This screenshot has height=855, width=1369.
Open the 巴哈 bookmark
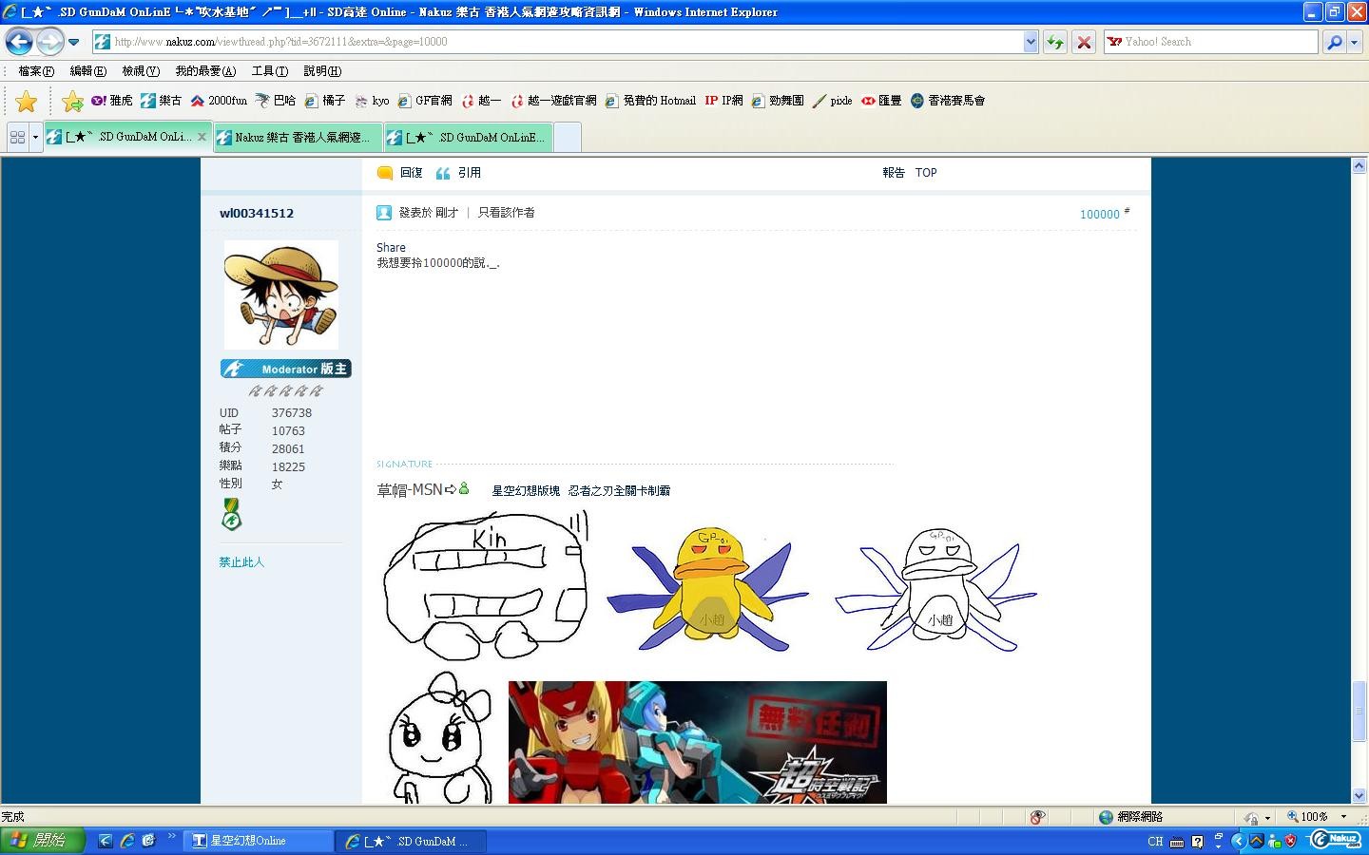275,101
